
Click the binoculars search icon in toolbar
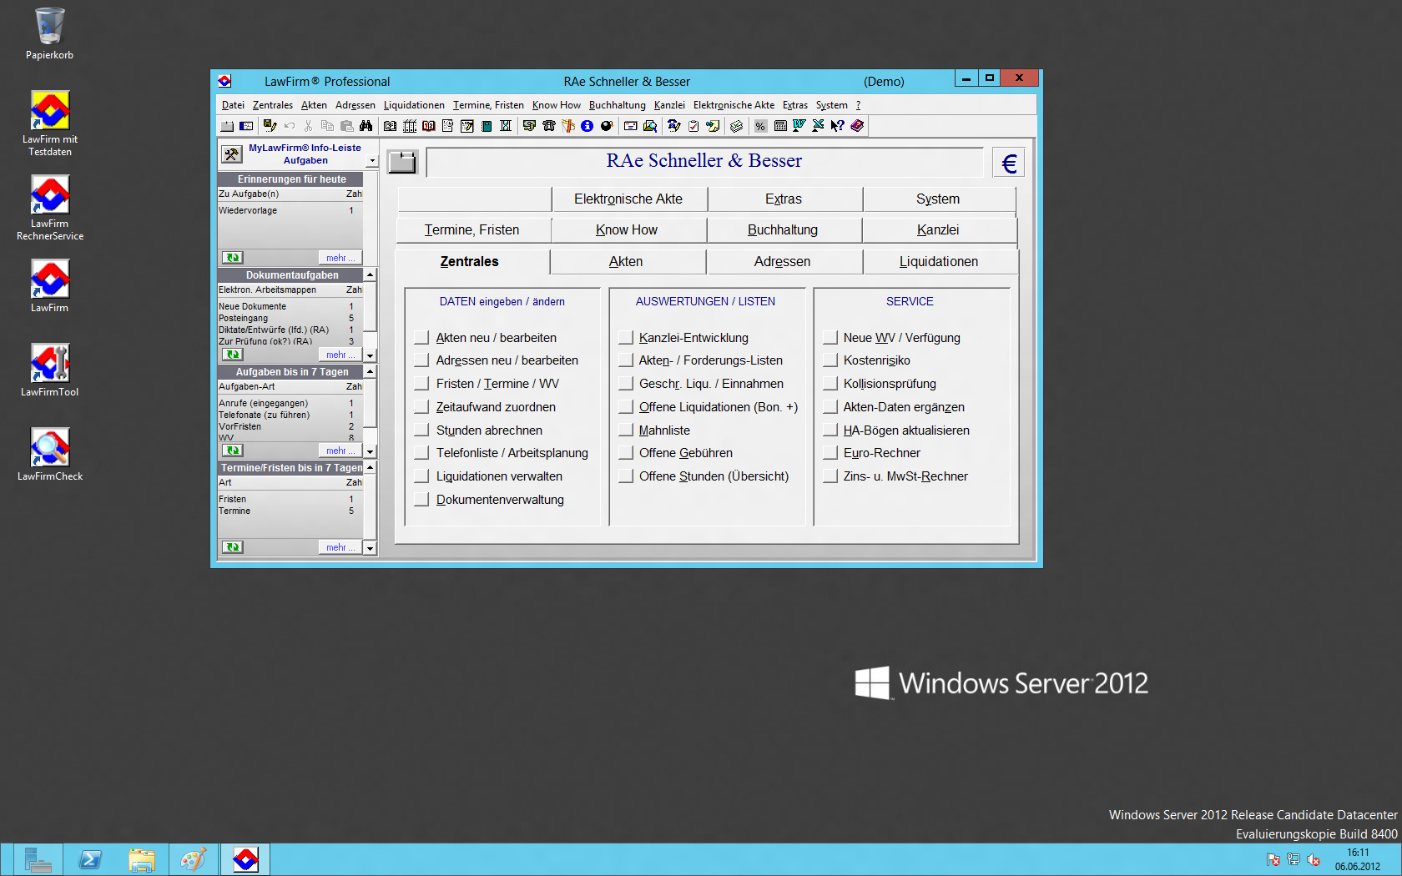tap(366, 126)
